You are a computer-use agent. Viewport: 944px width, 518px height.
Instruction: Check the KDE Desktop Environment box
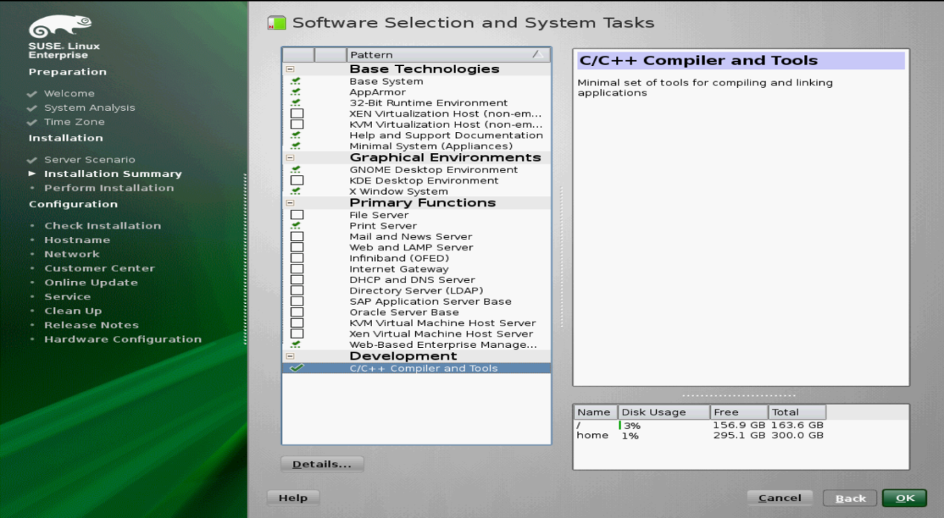297,181
